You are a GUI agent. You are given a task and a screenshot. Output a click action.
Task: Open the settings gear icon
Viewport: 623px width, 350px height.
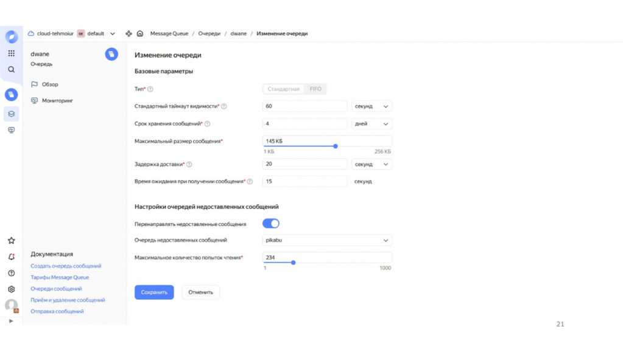coord(11,289)
